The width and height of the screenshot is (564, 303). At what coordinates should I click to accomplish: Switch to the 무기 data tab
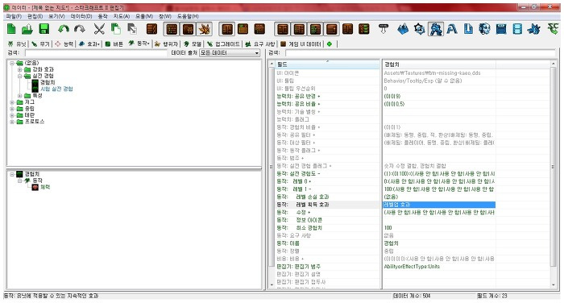click(40, 44)
